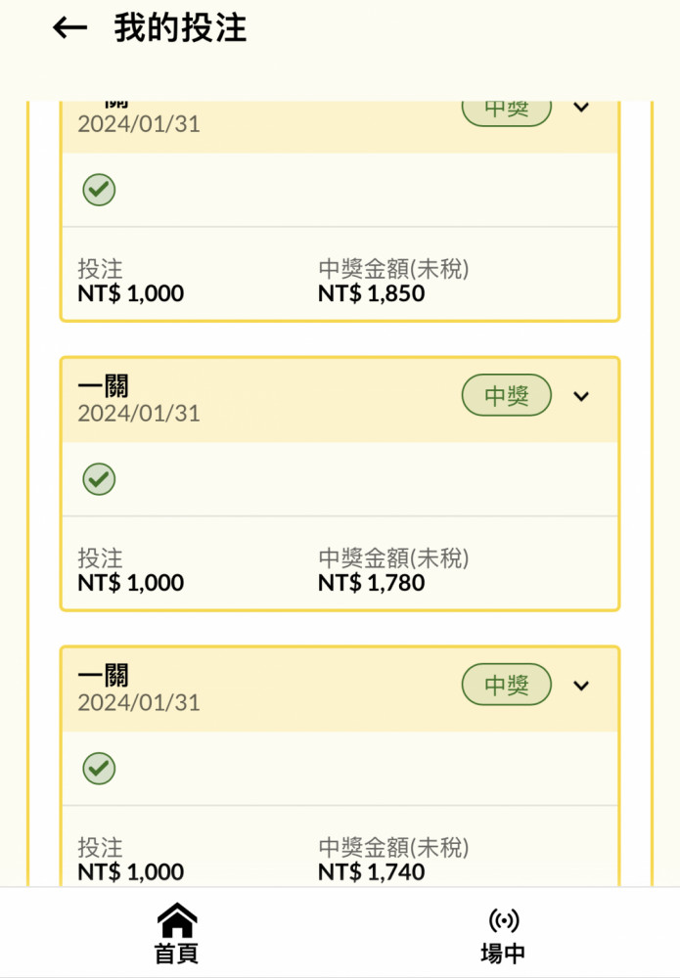680x978 pixels.
Task: Tap 中獎 badge on the NT$ 1,740 card
Action: pyautogui.click(x=506, y=686)
